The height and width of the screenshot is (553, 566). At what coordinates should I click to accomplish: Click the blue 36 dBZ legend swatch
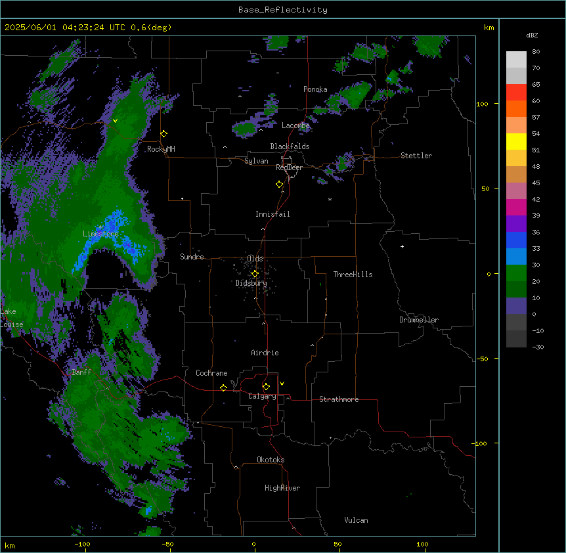tap(516, 240)
